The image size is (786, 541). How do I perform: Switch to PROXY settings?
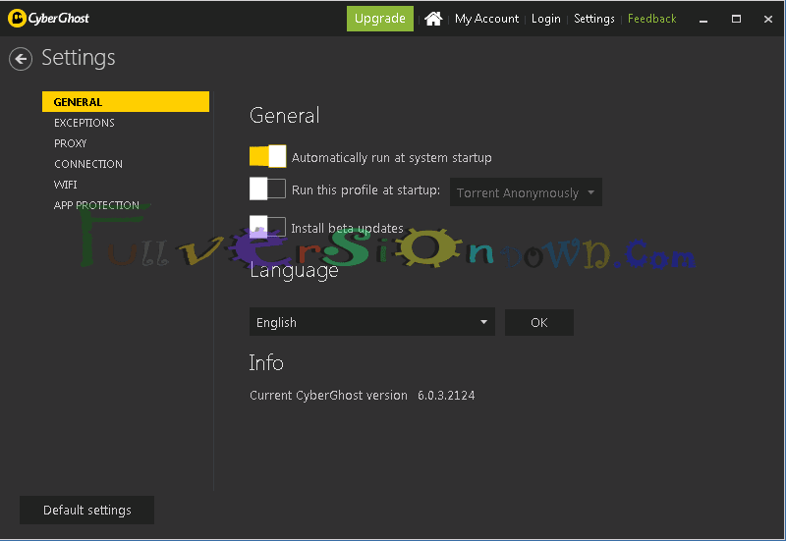(x=70, y=143)
